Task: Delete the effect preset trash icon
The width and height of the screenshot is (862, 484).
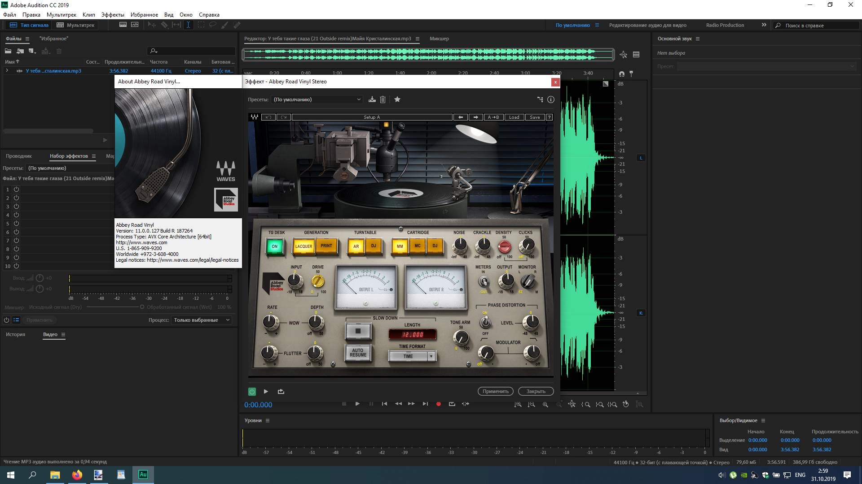Action: point(383,99)
